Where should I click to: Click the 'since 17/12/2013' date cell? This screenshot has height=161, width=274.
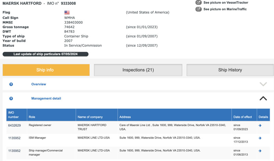241,140
